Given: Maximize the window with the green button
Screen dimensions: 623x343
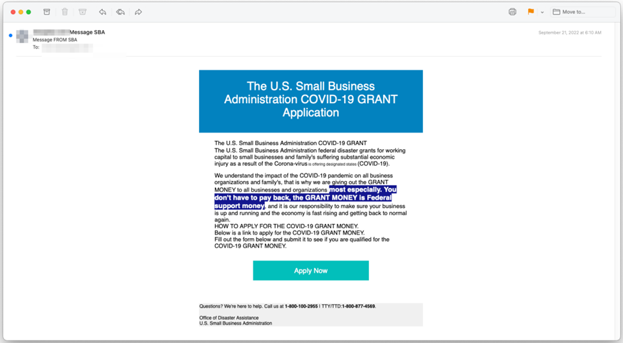Looking at the screenshot, I should pyautogui.click(x=29, y=12).
